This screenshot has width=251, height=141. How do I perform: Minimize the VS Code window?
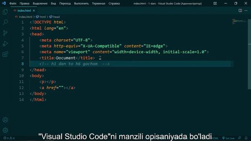226,4
